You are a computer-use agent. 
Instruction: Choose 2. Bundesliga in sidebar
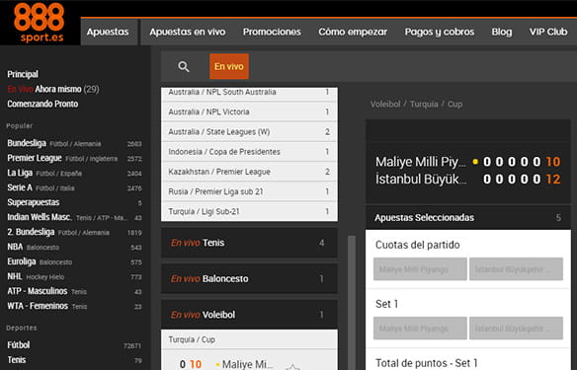pos(74,232)
